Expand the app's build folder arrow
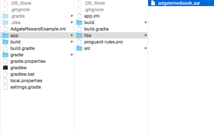Viewport: 214px width, 132px height. 146,22
